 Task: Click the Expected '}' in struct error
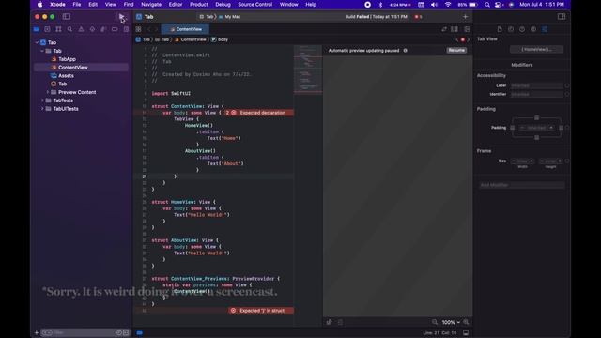(x=261, y=311)
